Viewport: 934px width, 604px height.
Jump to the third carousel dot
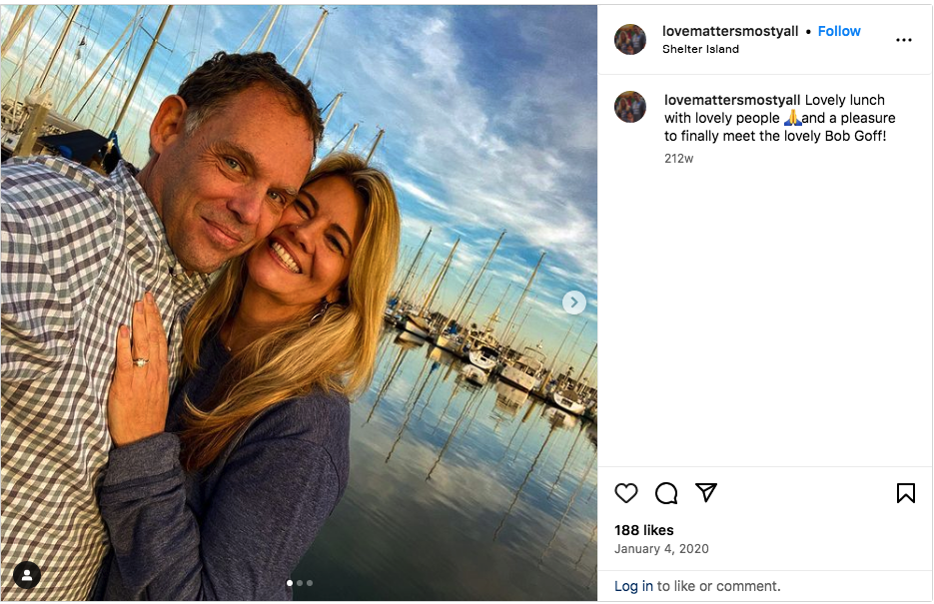[310, 583]
